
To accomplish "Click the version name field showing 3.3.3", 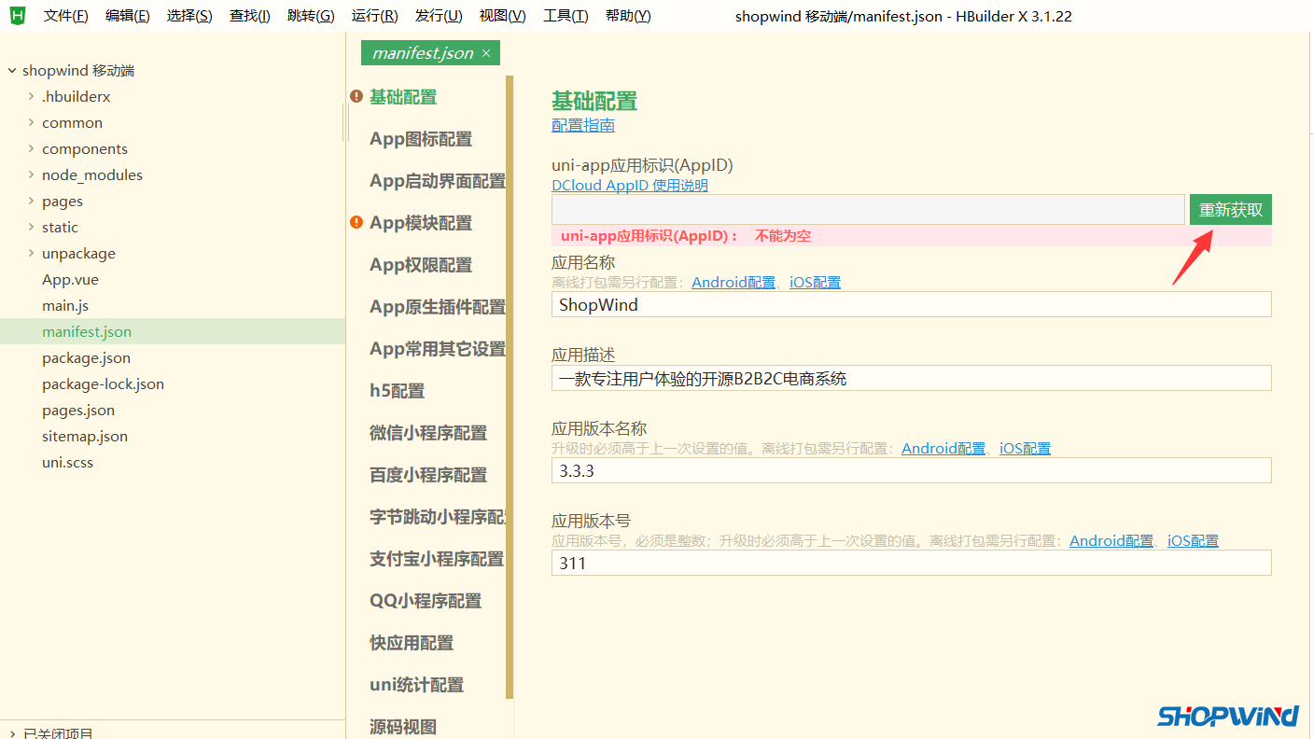I will (x=911, y=470).
